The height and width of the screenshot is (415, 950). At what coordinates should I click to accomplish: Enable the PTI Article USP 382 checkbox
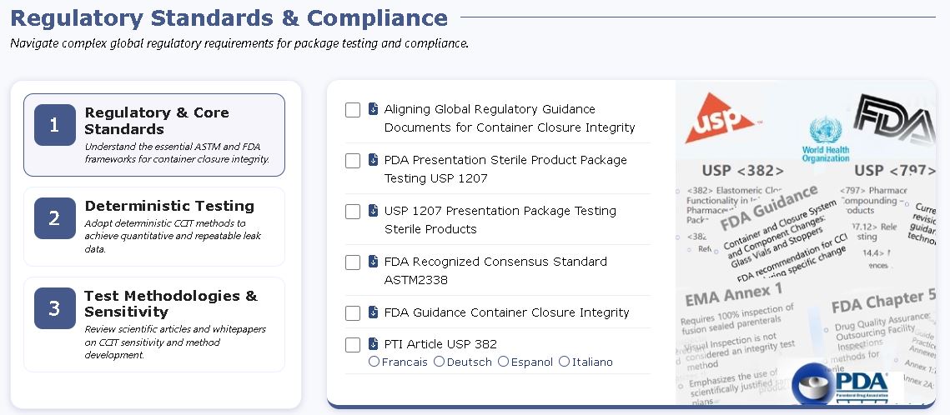click(x=353, y=345)
